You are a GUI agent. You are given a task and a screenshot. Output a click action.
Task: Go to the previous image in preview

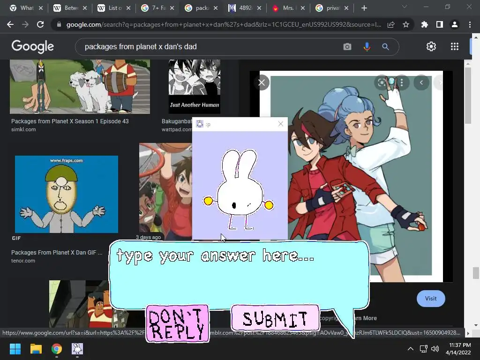pos(421,82)
